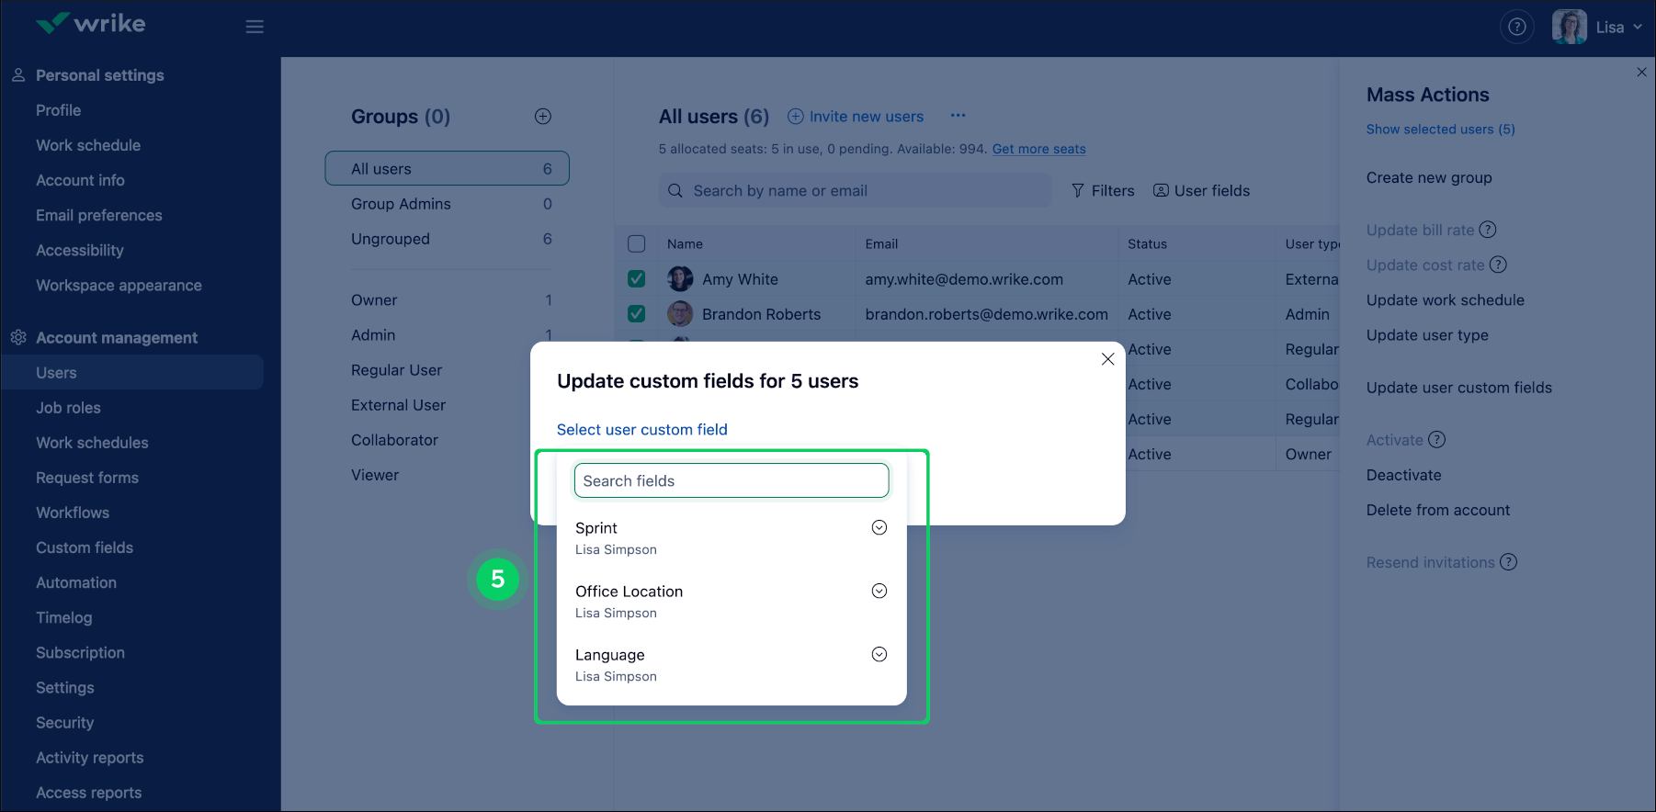Click the Search fields input box

click(732, 480)
